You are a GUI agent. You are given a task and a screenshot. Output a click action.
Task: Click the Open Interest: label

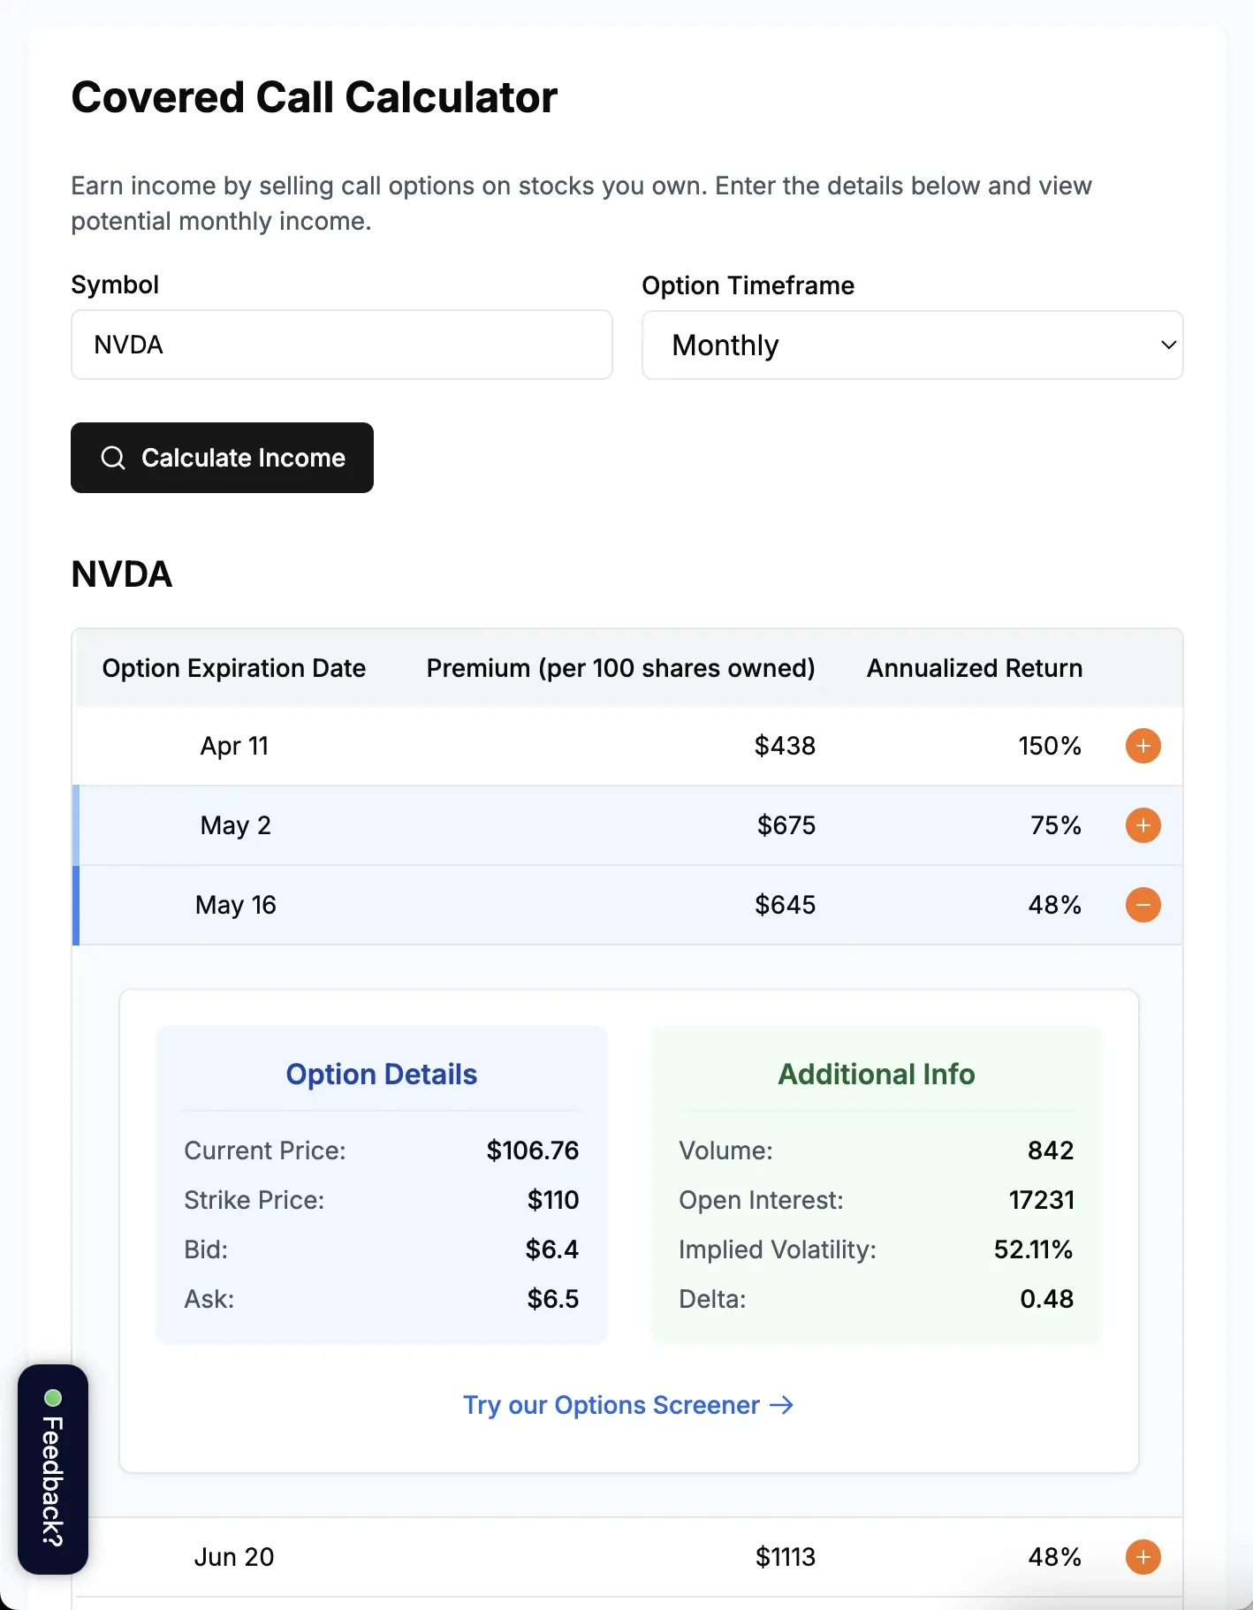pyautogui.click(x=761, y=1200)
